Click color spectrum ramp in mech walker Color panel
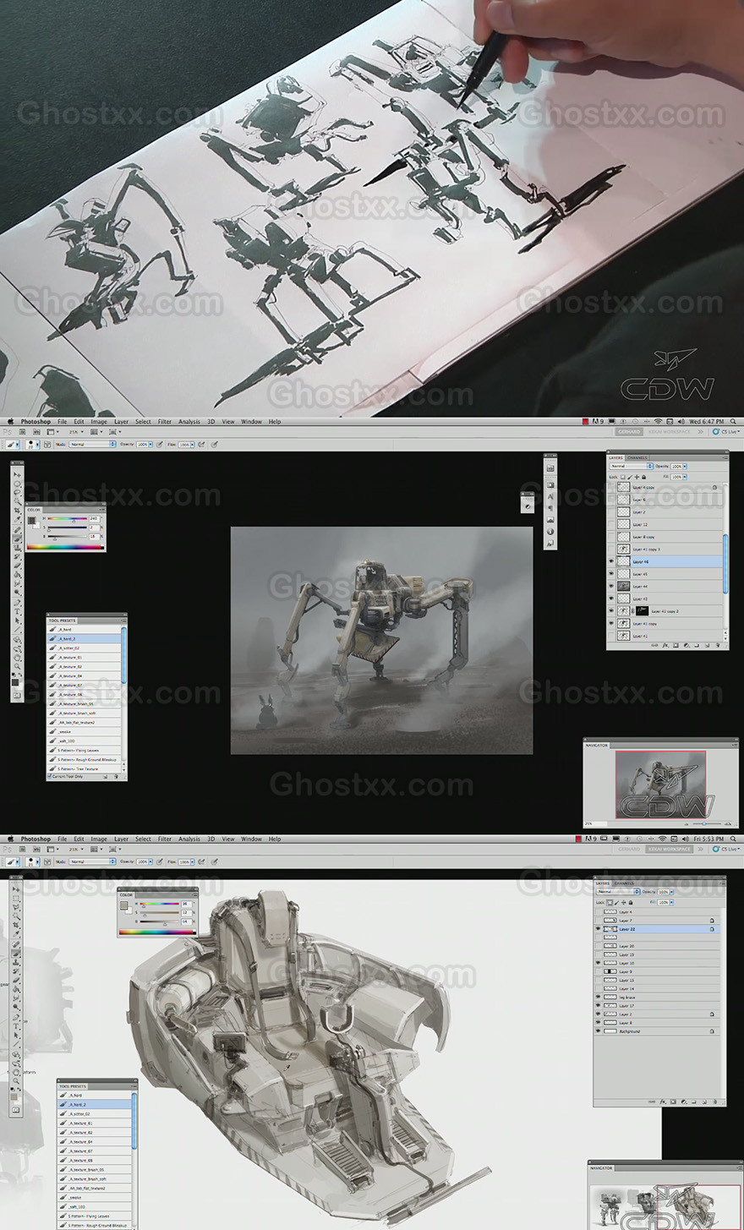The height and width of the screenshot is (1230, 744). pos(65,548)
